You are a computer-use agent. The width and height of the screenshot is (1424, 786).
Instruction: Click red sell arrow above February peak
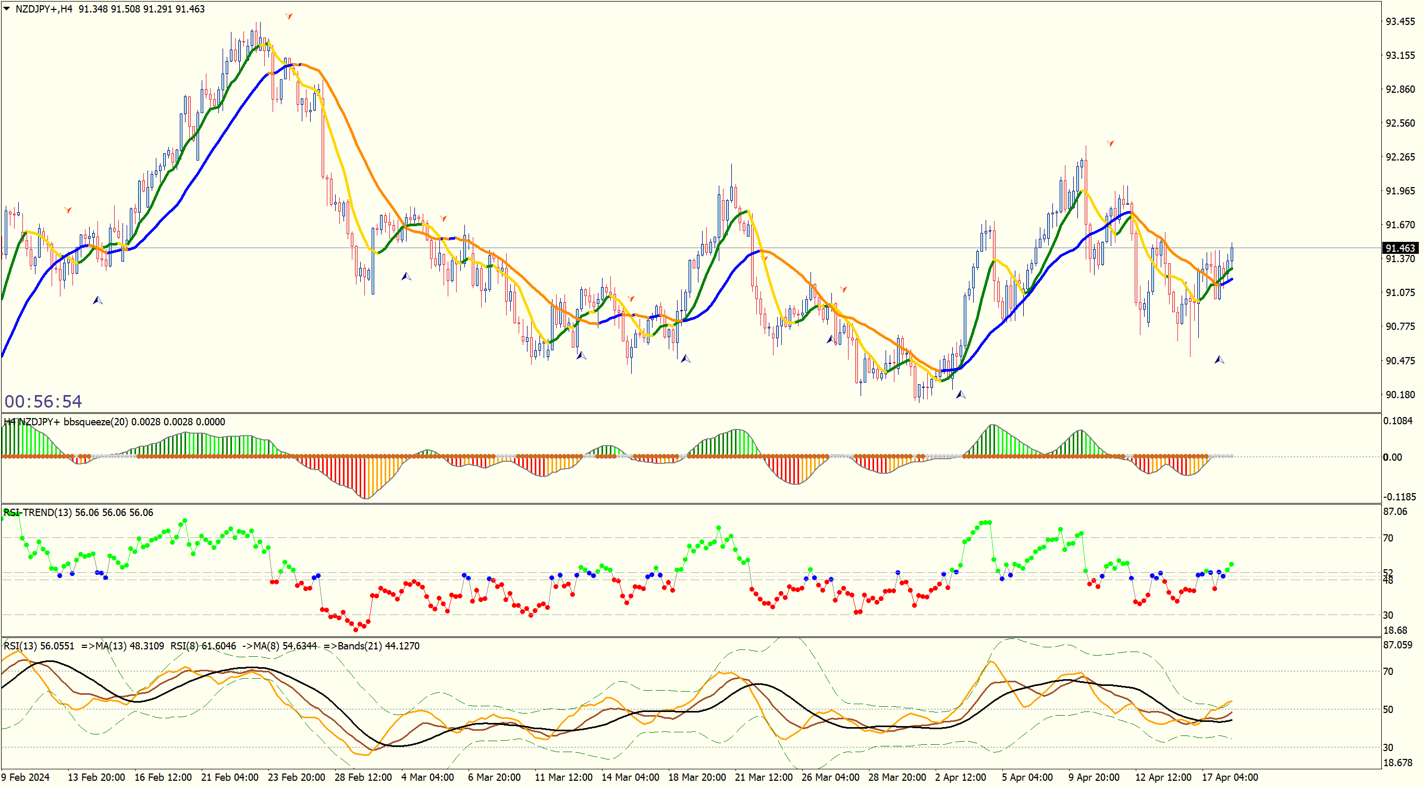(289, 17)
